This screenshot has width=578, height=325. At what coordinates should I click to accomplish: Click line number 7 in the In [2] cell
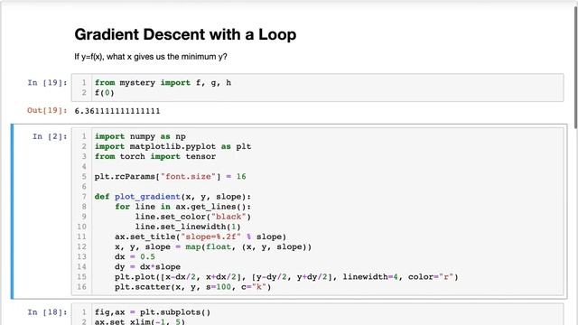(84, 197)
